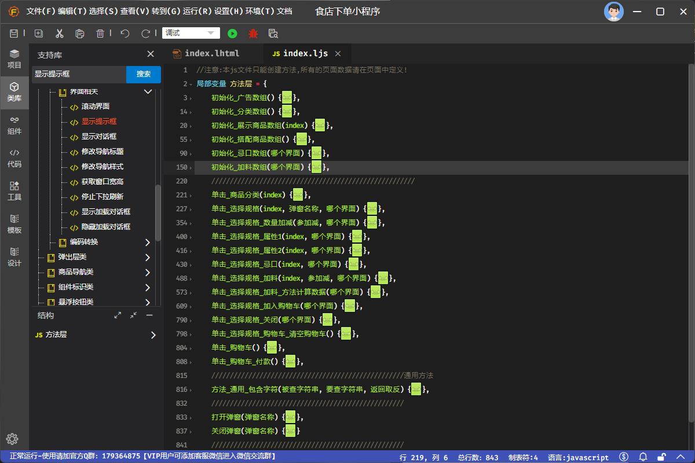Image resolution: width=695 pixels, height=463 pixels.
Task: Select 隐藏加载对话框 in the library tree
Action: pyautogui.click(x=106, y=227)
